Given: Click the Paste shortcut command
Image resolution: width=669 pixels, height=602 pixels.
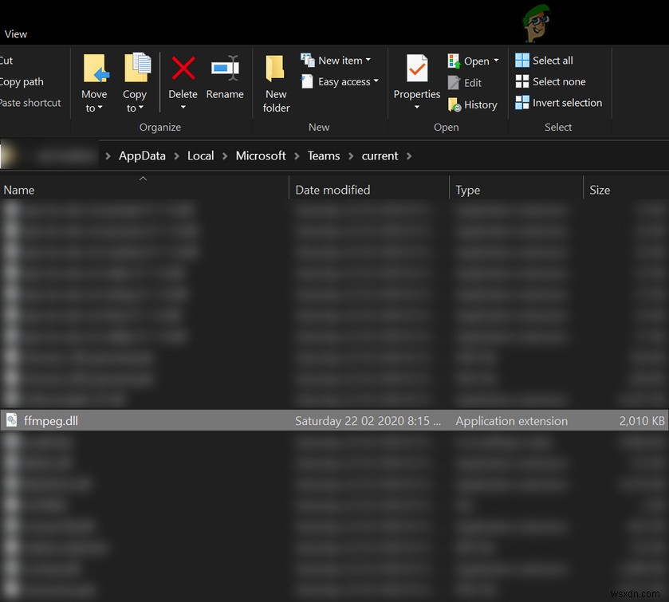Looking at the screenshot, I should 30,103.
